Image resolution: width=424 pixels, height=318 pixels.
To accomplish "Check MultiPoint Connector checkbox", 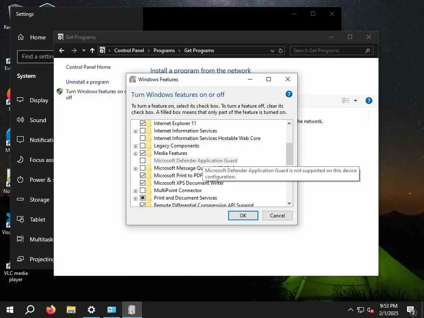I will (142, 190).
